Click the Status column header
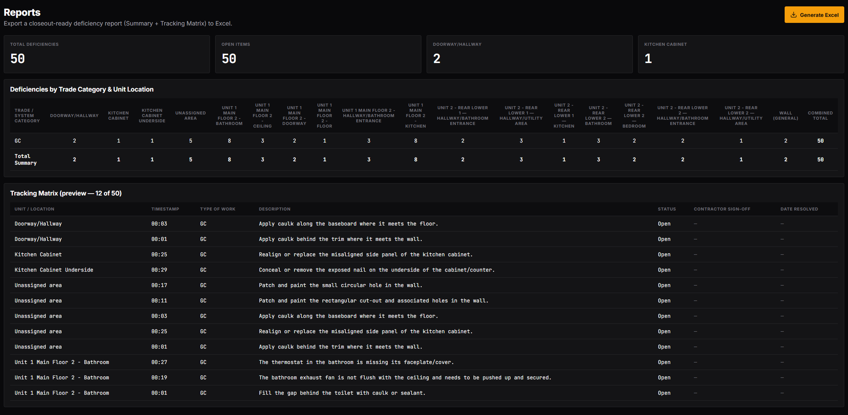The image size is (848, 415). pyautogui.click(x=667, y=209)
